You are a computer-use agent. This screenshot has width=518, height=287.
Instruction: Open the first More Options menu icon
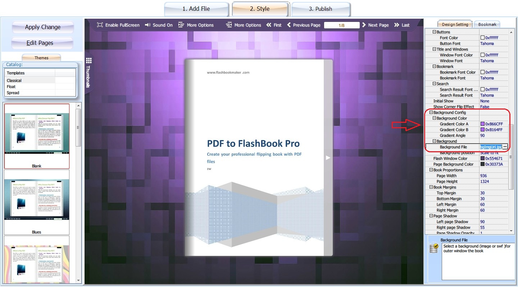tap(181, 25)
